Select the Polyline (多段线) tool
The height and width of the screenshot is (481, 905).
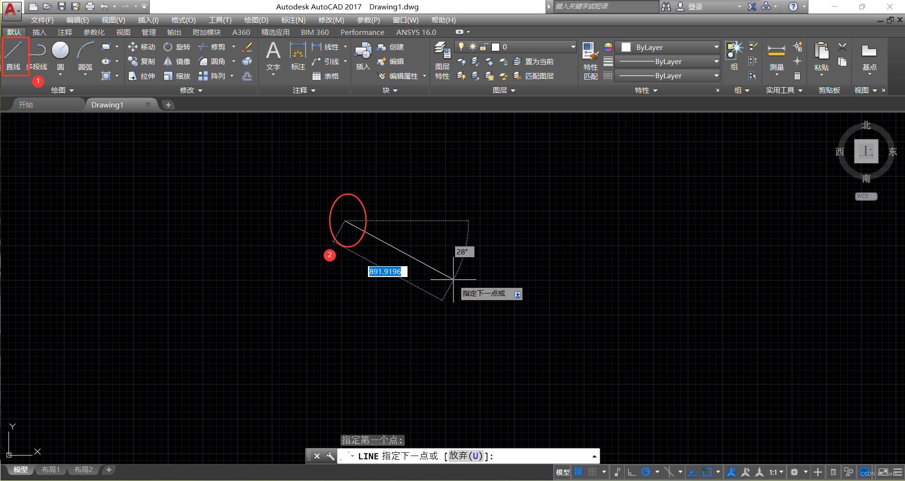[38, 56]
